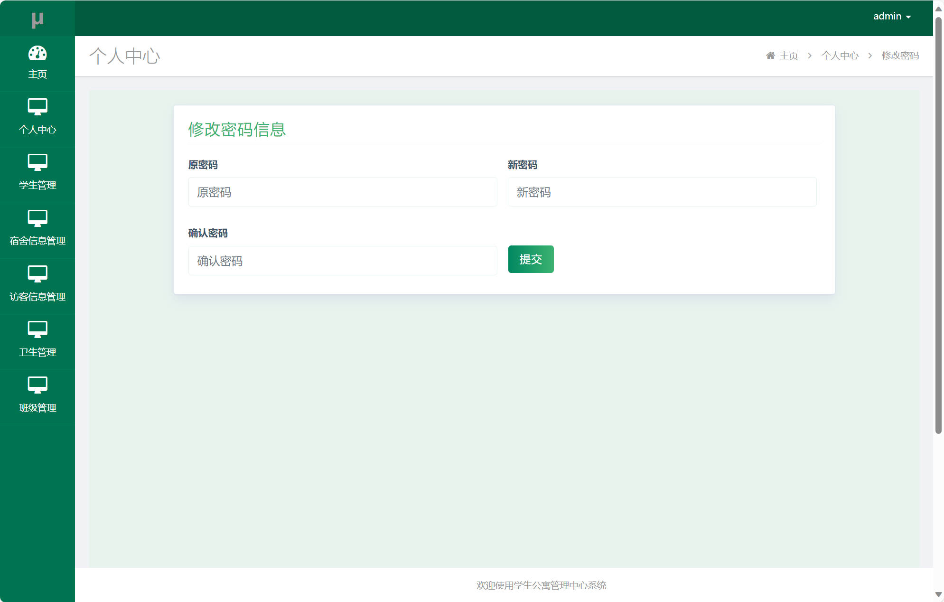Image resolution: width=944 pixels, height=602 pixels.
Task: Click the 原密码 input field
Action: point(342,192)
